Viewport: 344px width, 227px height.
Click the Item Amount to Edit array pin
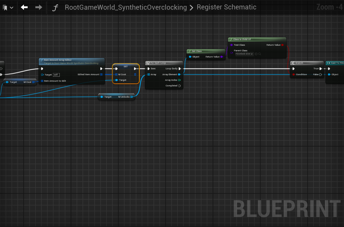(x=42, y=81)
